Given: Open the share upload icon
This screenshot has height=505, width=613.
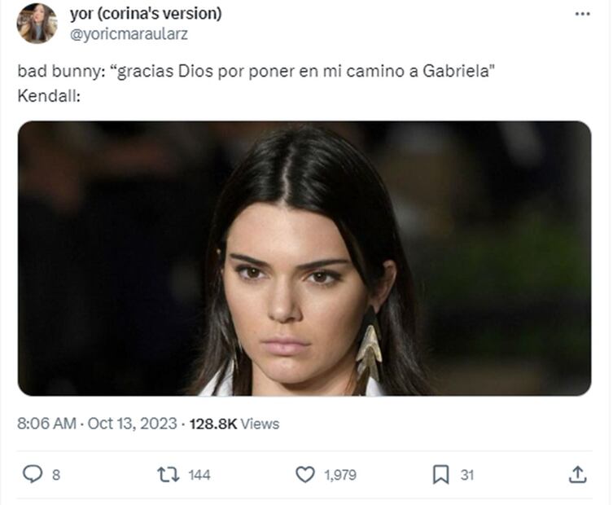Looking at the screenshot, I should pyautogui.click(x=577, y=475).
